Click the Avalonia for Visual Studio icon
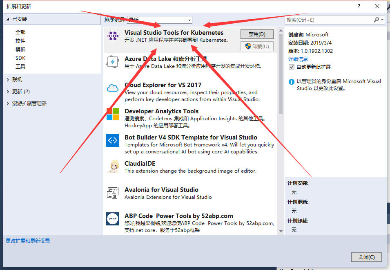Viewport: 390px width, 270px height. [113, 193]
